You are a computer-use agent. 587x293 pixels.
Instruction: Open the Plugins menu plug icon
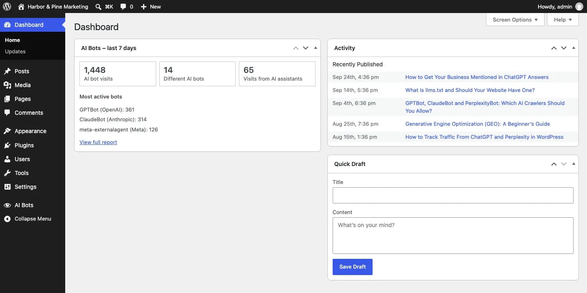[x=7, y=145]
